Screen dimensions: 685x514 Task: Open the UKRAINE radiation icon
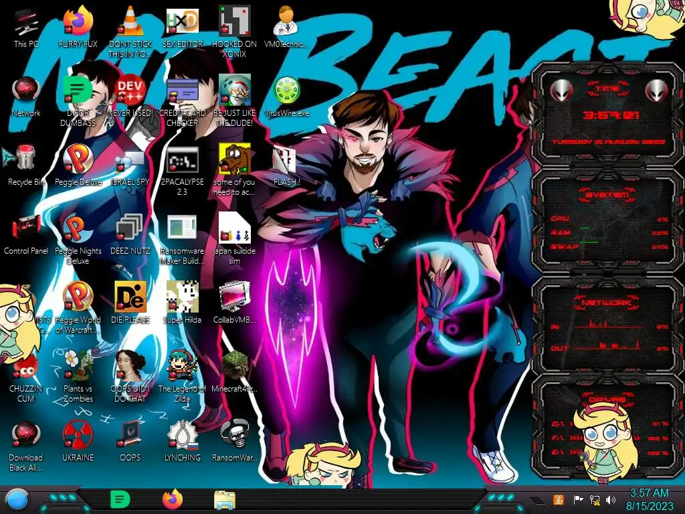point(78,442)
